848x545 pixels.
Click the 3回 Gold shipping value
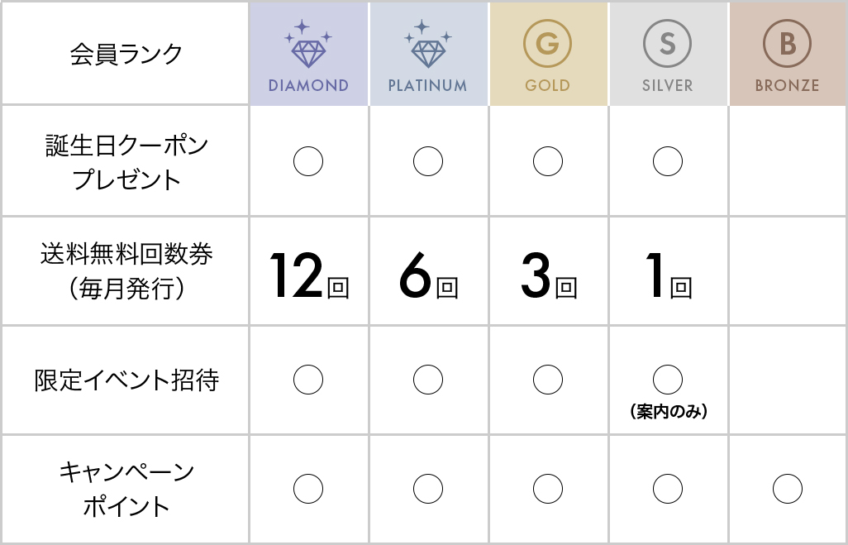pyautogui.click(x=547, y=278)
